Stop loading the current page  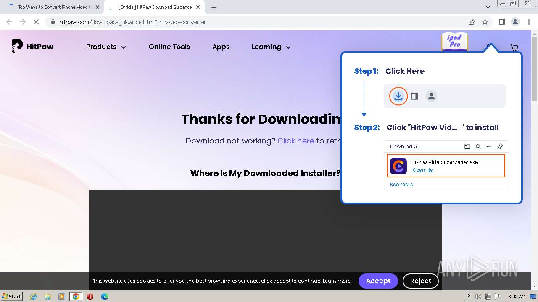[x=36, y=22]
